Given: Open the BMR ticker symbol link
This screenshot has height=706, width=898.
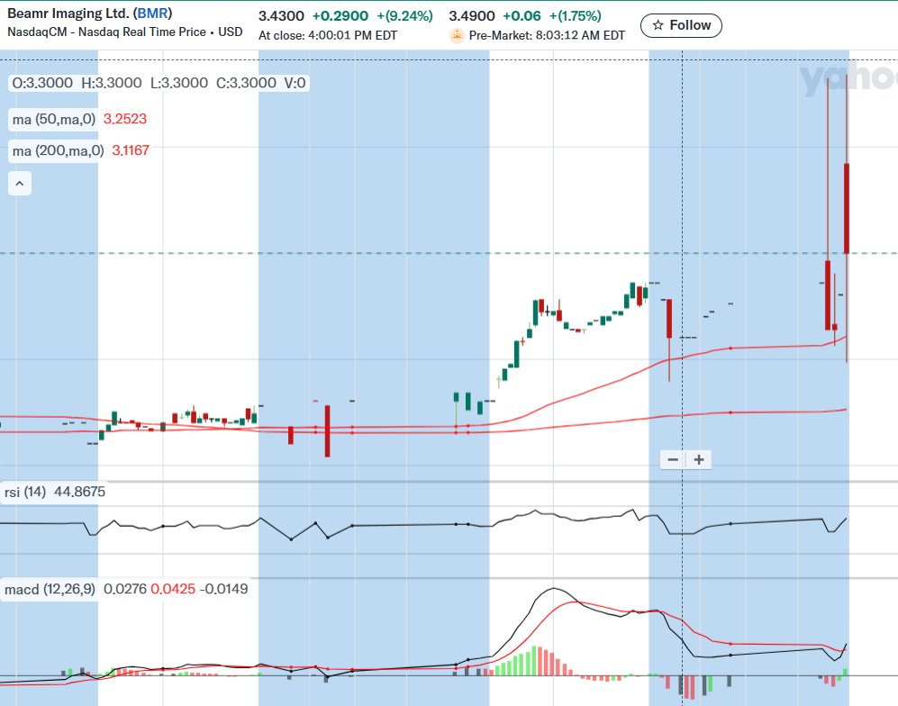Looking at the screenshot, I should coord(152,14).
